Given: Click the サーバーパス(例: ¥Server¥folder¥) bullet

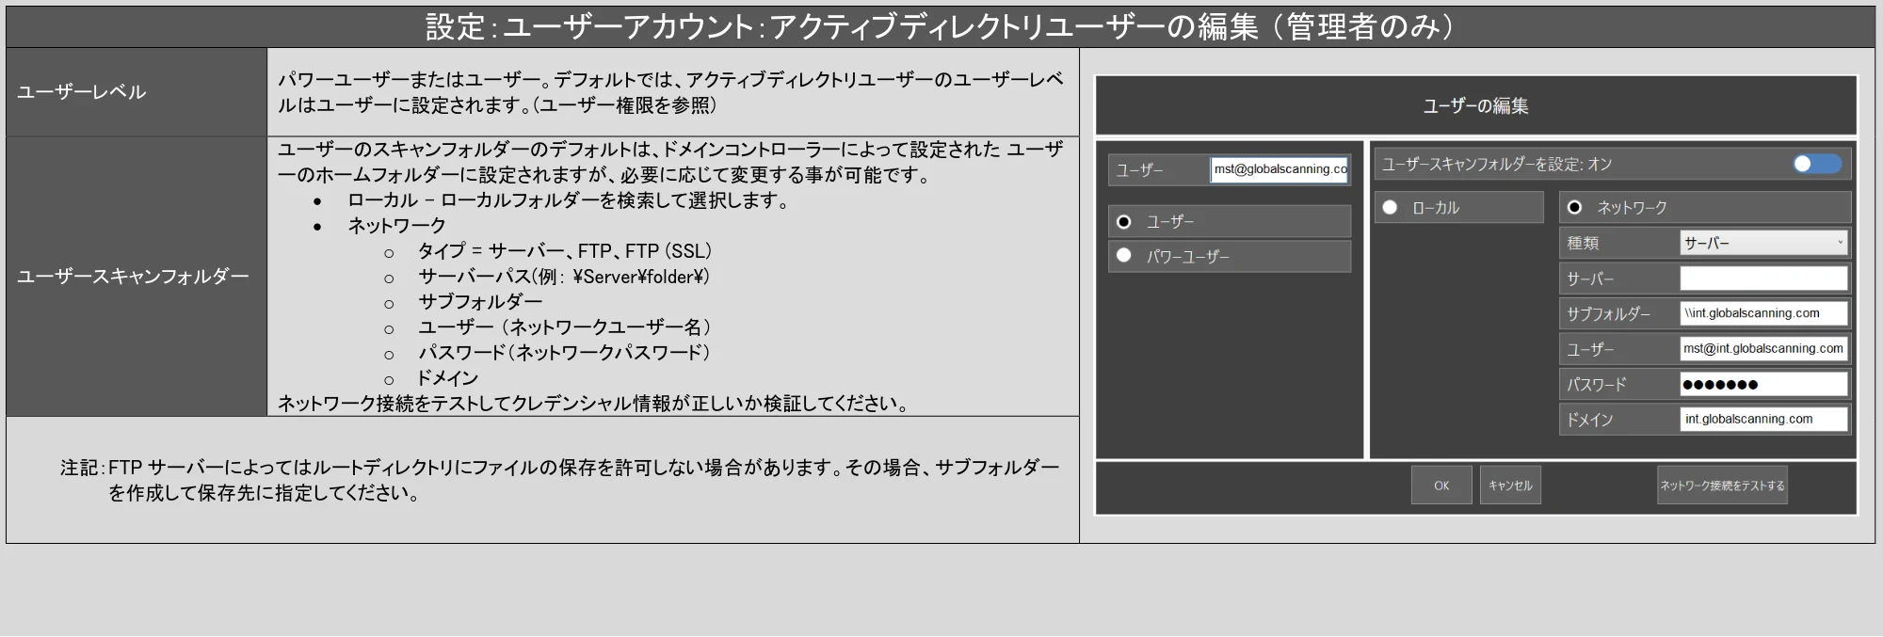Looking at the screenshot, I should 563,277.
